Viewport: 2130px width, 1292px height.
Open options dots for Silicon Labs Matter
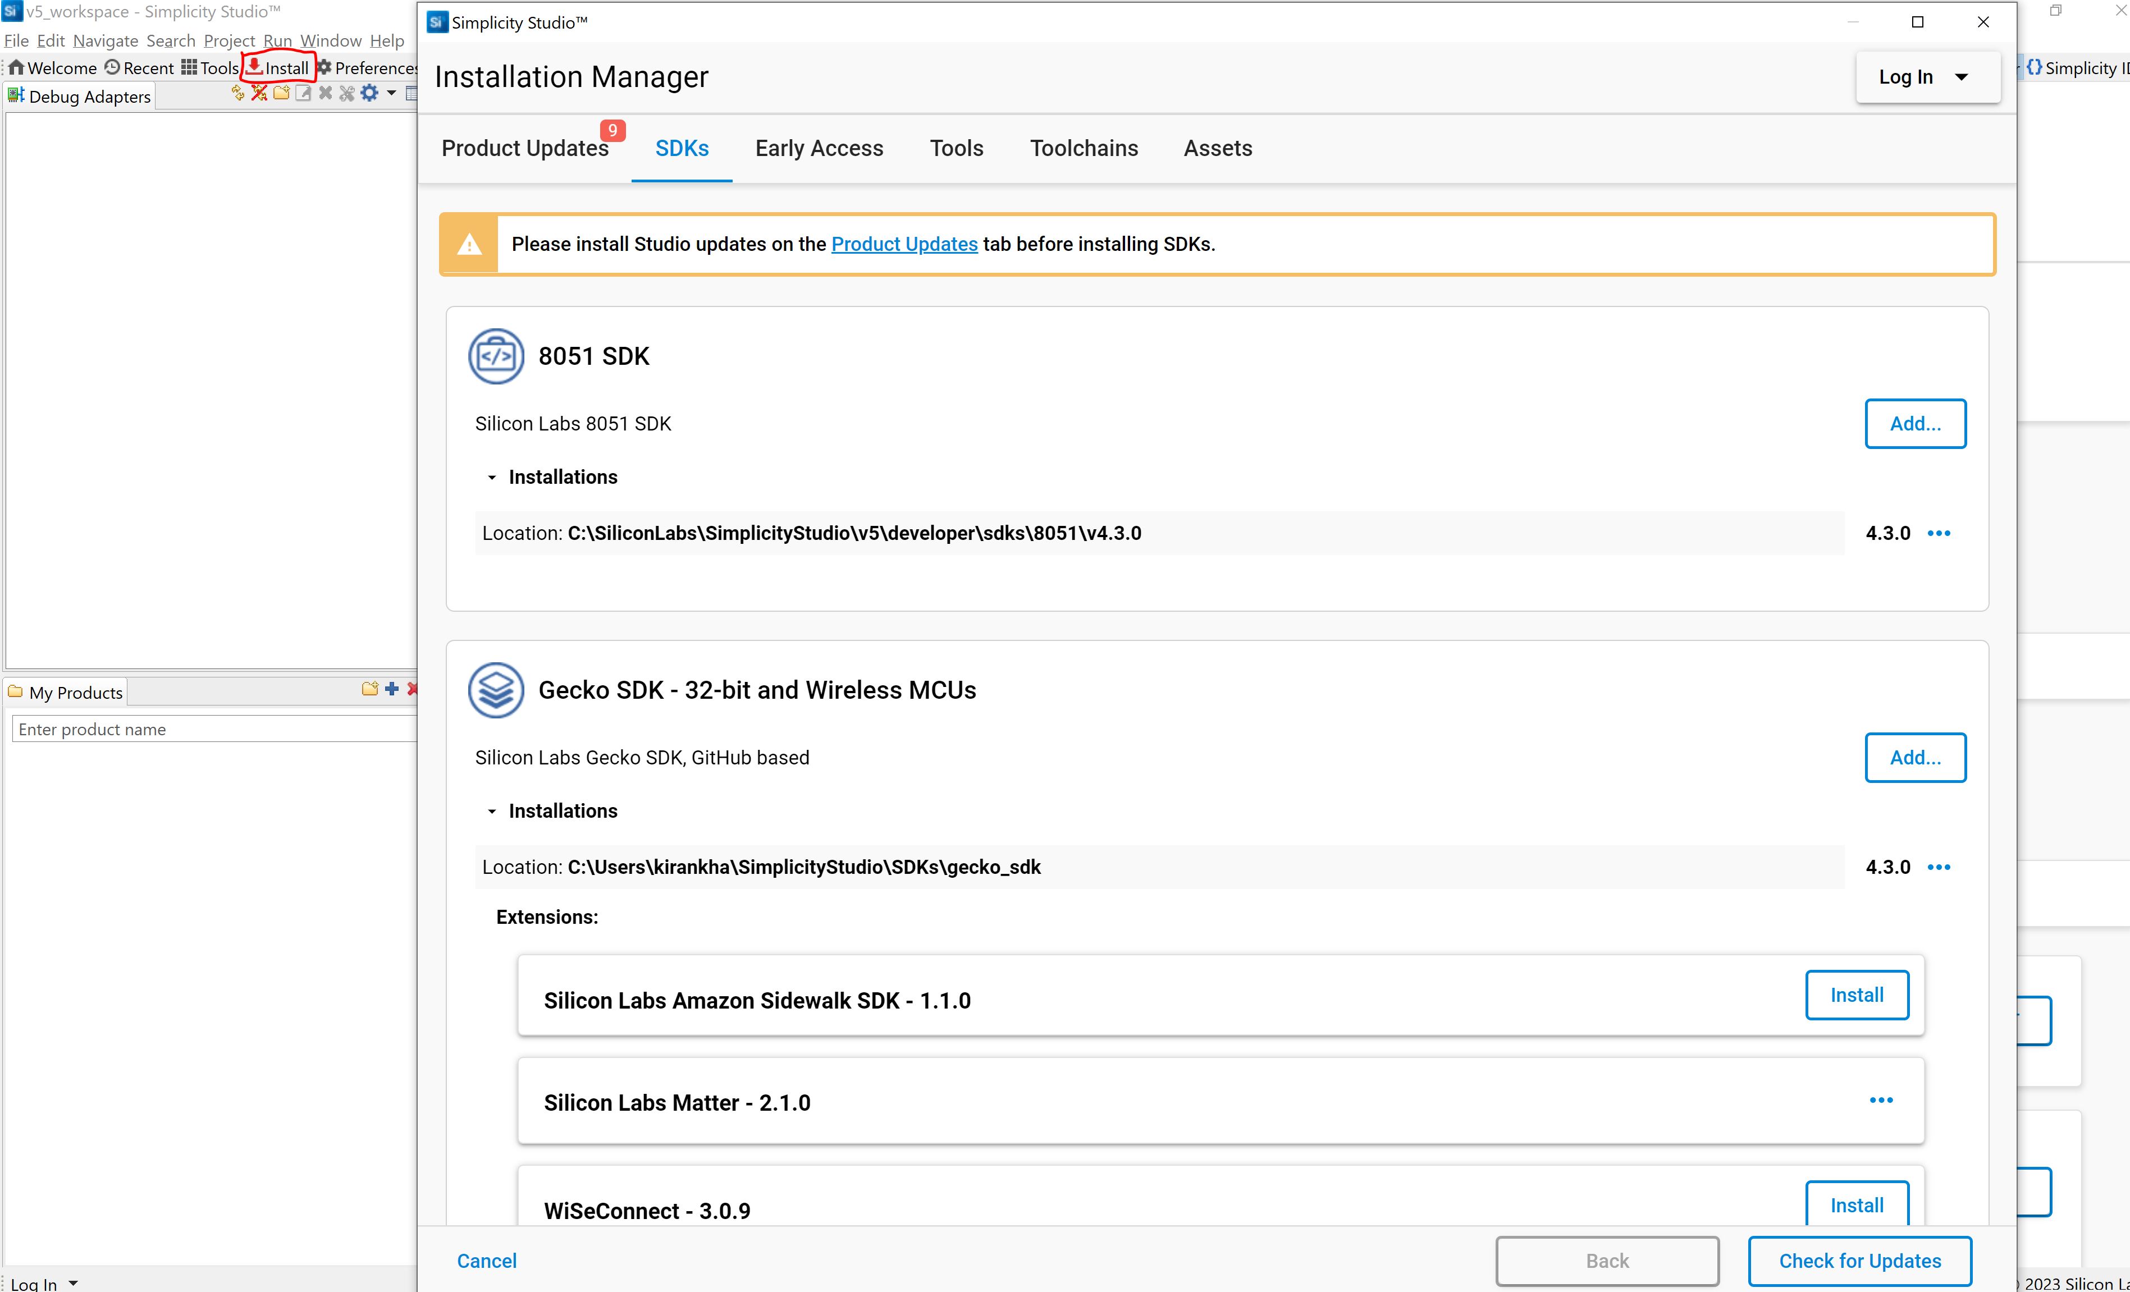tap(1881, 1100)
